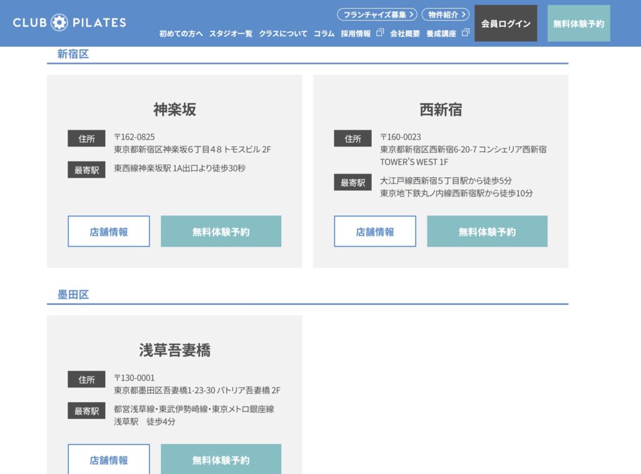Click postal code 〒162-0825

[134, 137]
